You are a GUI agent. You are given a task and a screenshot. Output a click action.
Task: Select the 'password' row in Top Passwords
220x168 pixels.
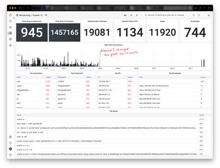(x=77, y=94)
